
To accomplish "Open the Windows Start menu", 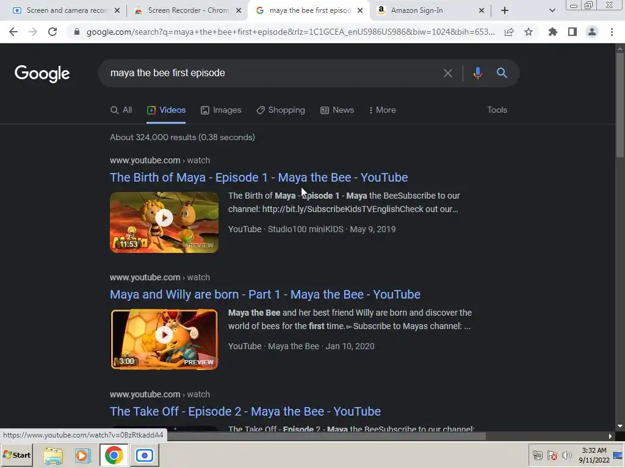I will 16,455.
